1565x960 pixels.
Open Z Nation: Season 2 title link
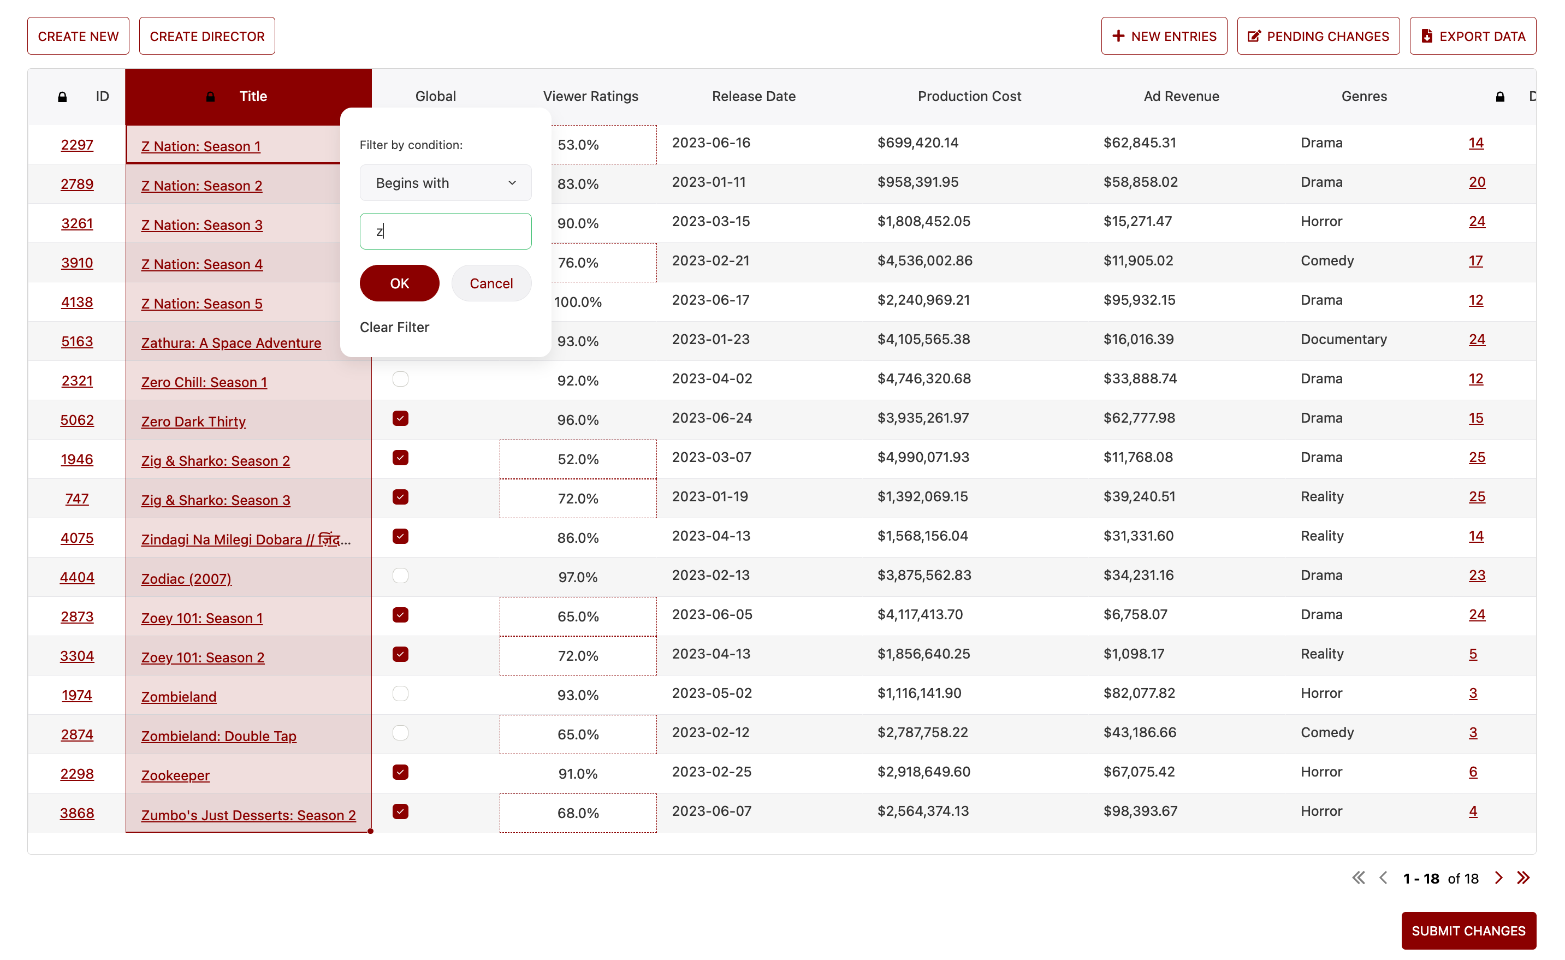coord(201,186)
